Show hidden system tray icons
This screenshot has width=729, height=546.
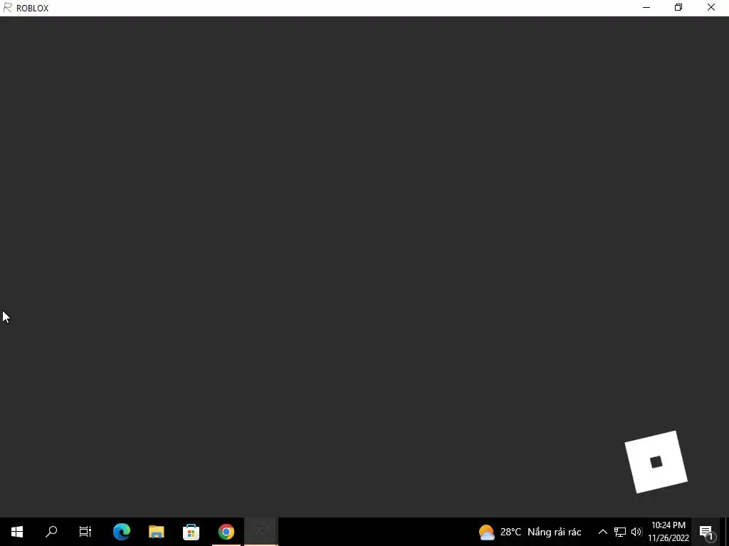602,532
